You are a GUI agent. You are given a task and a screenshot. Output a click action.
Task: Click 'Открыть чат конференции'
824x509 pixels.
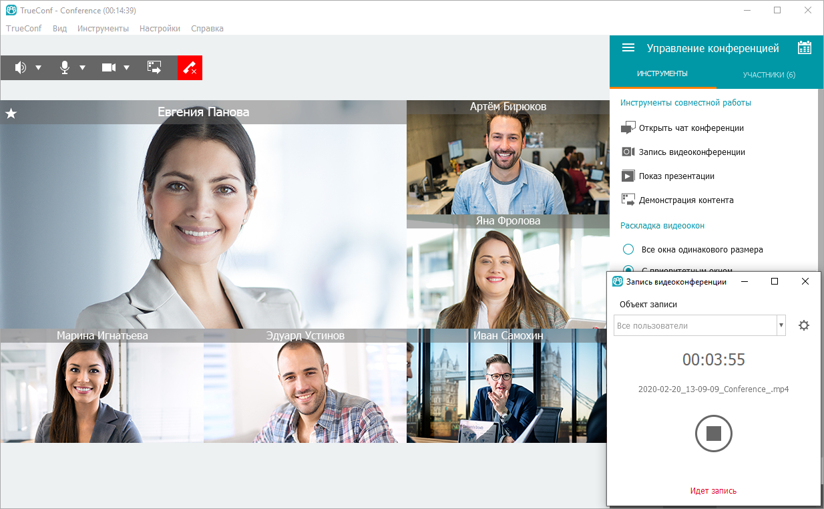coord(690,128)
